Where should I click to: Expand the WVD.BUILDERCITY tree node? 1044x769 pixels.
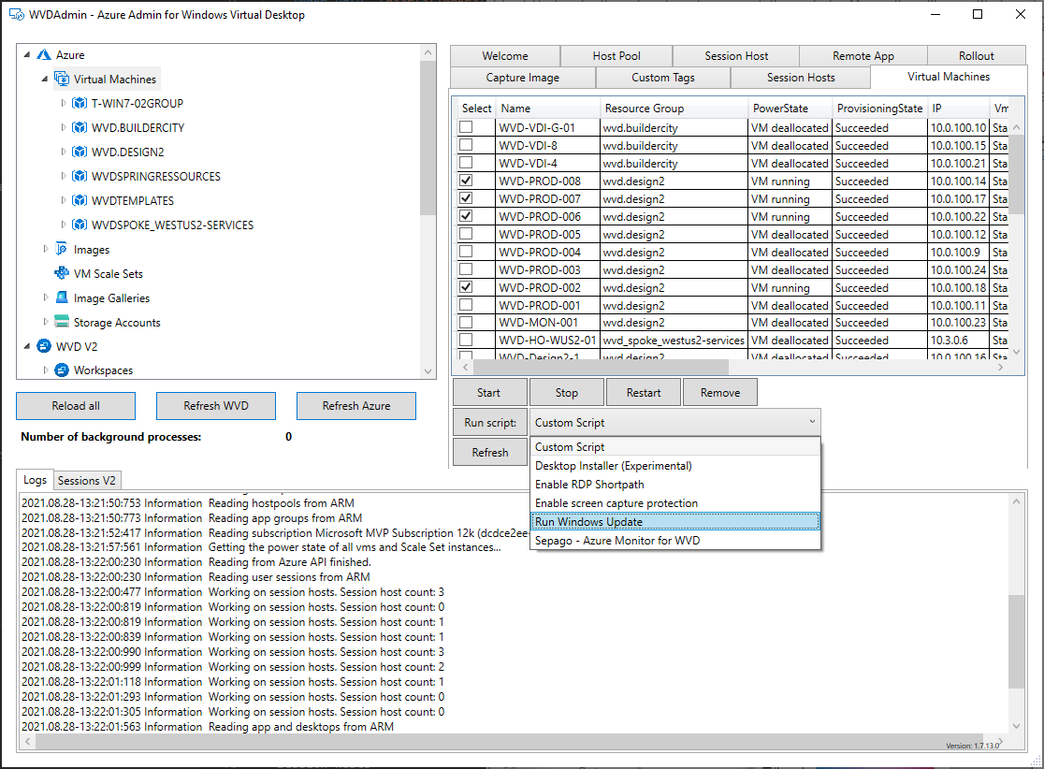(x=64, y=128)
